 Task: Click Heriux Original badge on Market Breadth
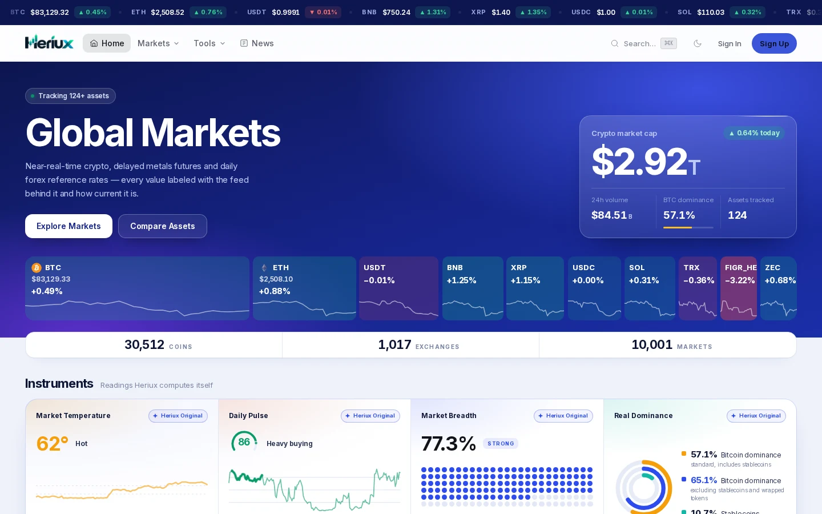[563, 416]
